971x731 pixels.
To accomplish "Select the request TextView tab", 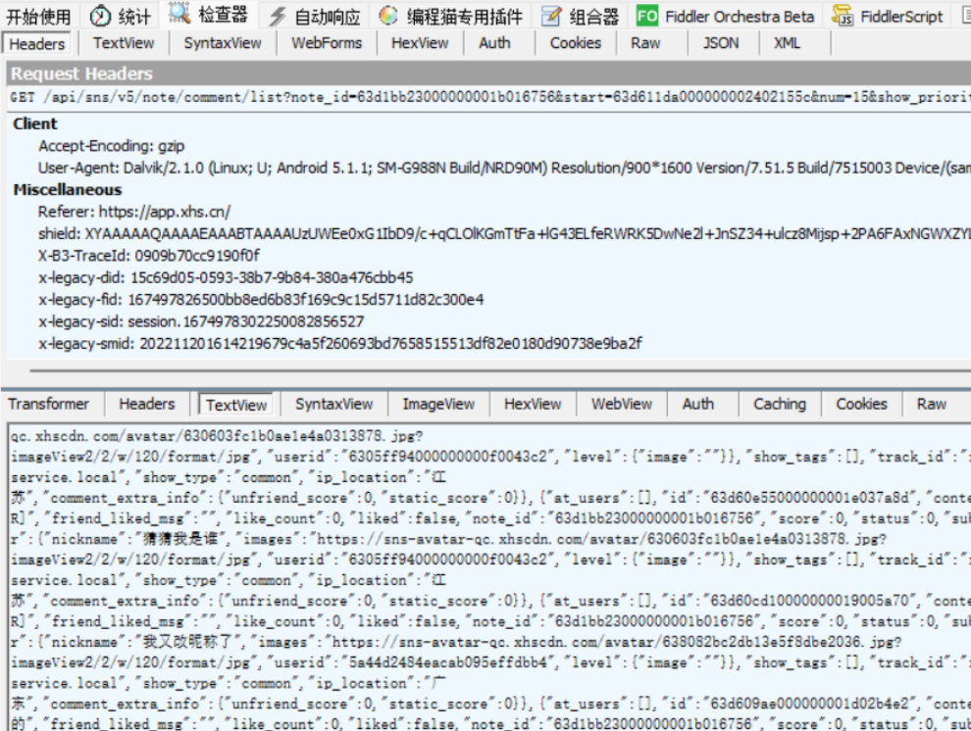I will point(124,43).
